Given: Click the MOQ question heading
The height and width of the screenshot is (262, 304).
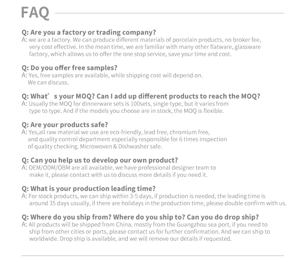Looking at the screenshot, I should 140,96.
